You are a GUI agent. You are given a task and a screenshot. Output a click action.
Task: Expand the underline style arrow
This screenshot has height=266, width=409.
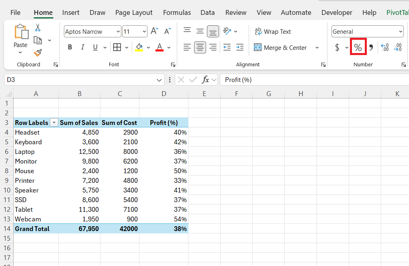[x=105, y=47]
